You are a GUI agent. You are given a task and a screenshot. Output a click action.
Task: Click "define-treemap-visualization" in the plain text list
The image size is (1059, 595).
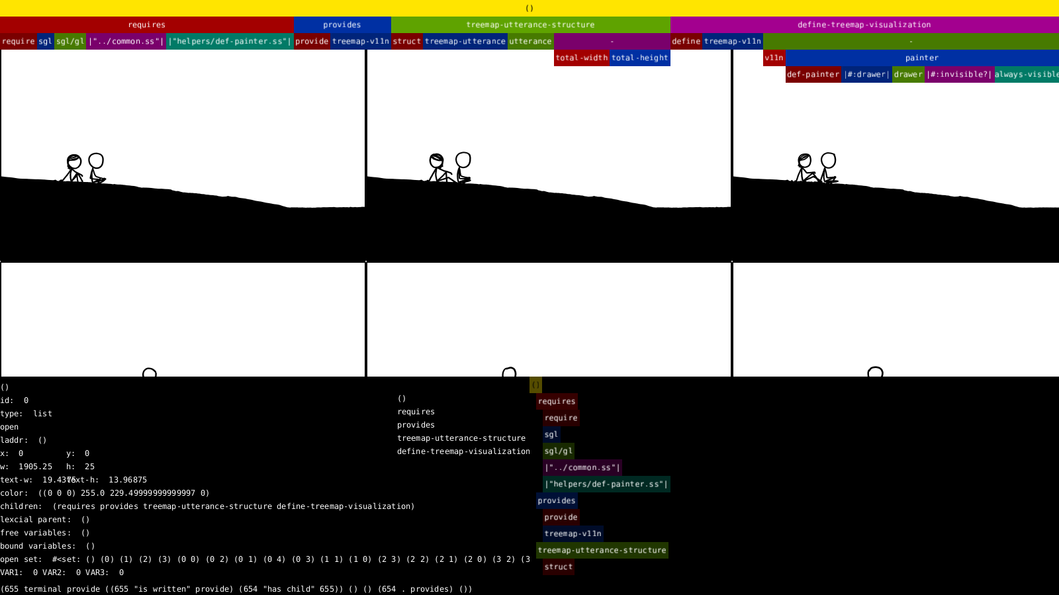click(x=463, y=451)
